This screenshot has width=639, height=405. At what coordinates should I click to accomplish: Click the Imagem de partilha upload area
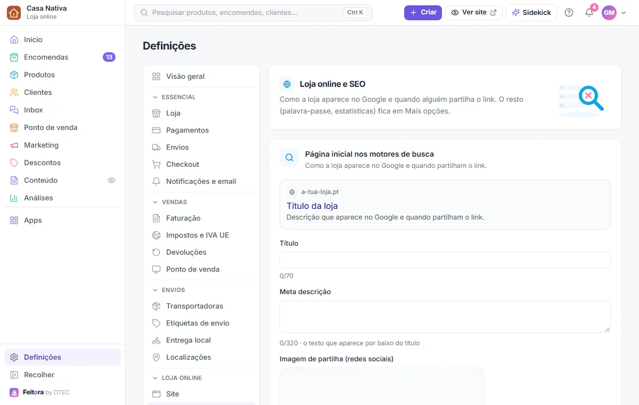(x=382, y=386)
